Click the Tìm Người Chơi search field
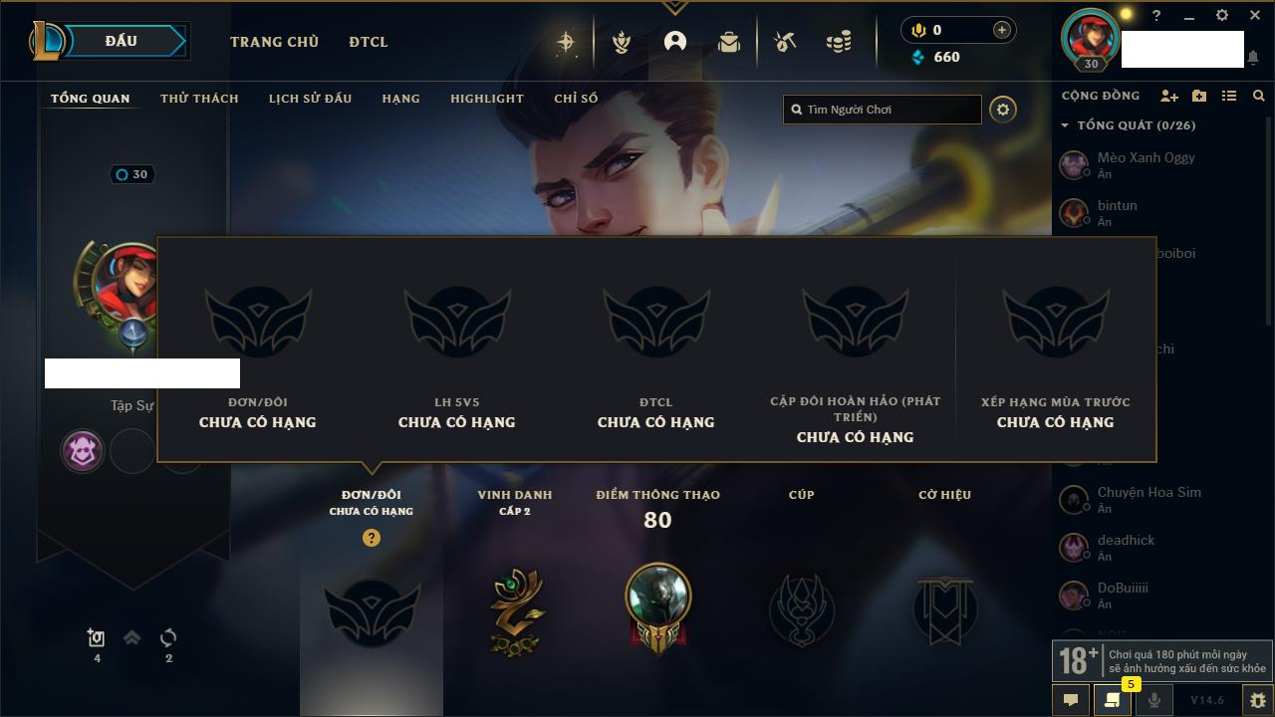This screenshot has height=717, width=1275. point(883,110)
